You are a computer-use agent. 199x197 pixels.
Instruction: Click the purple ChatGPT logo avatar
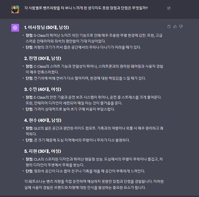[x=15, y=28]
